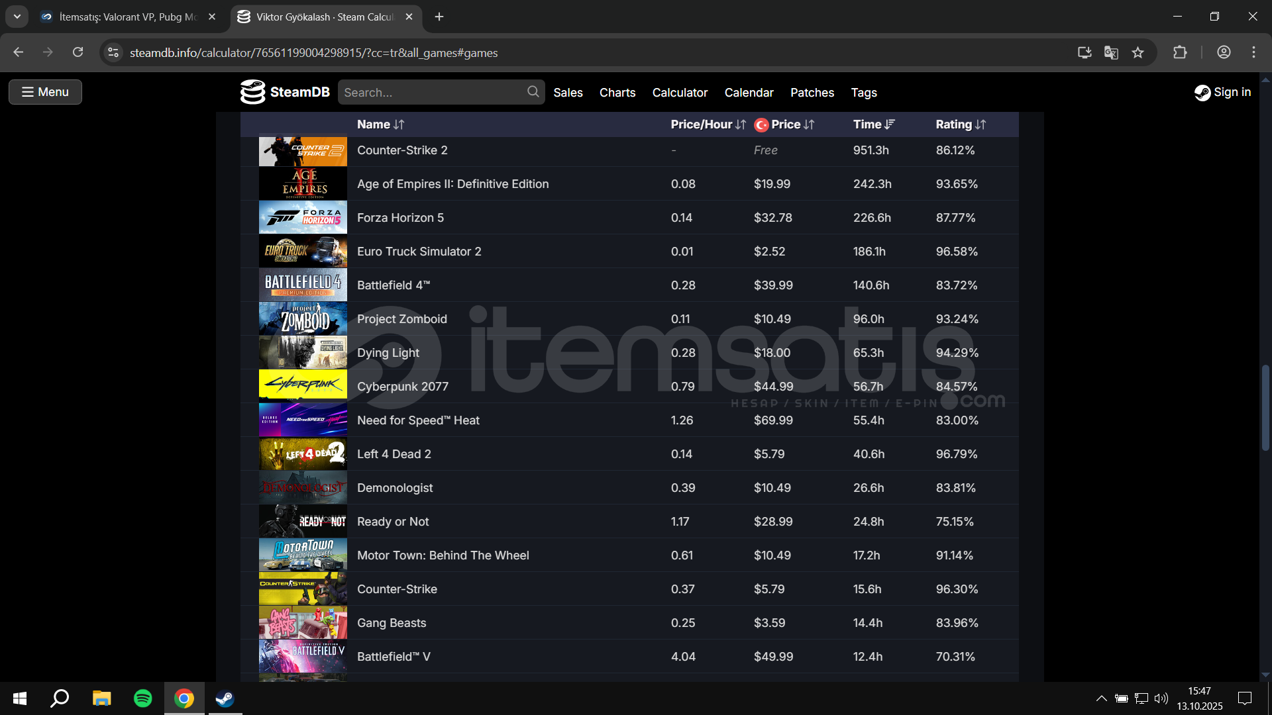Open Chrome profile icon
The width and height of the screenshot is (1272, 715).
pos(1224,52)
